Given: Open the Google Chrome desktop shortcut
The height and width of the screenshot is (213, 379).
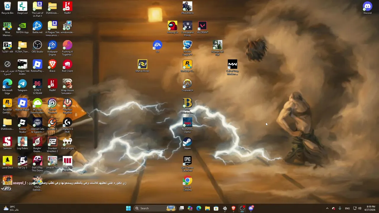Looking at the screenshot, I should [x=187, y=183].
